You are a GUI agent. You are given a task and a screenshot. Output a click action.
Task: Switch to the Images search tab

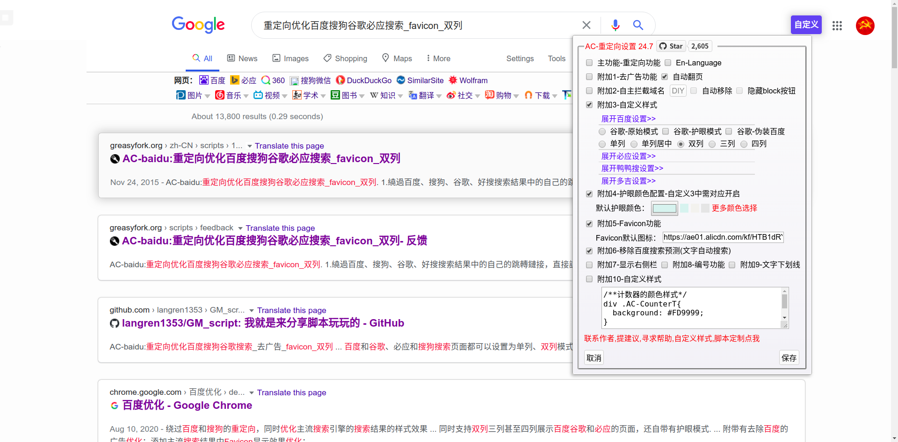290,58
